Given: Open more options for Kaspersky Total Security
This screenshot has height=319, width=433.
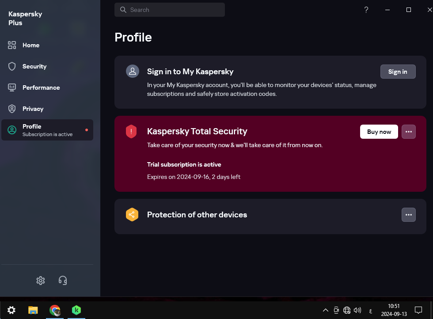Looking at the screenshot, I should pos(408,132).
